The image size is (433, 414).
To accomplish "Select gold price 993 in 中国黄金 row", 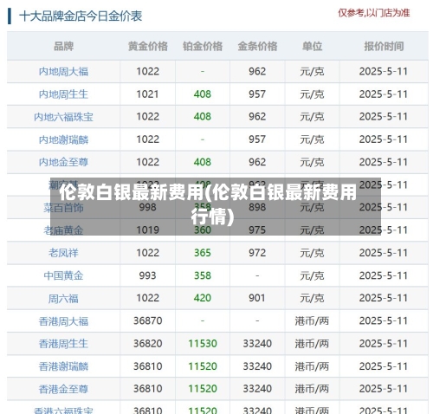I will point(147,275).
